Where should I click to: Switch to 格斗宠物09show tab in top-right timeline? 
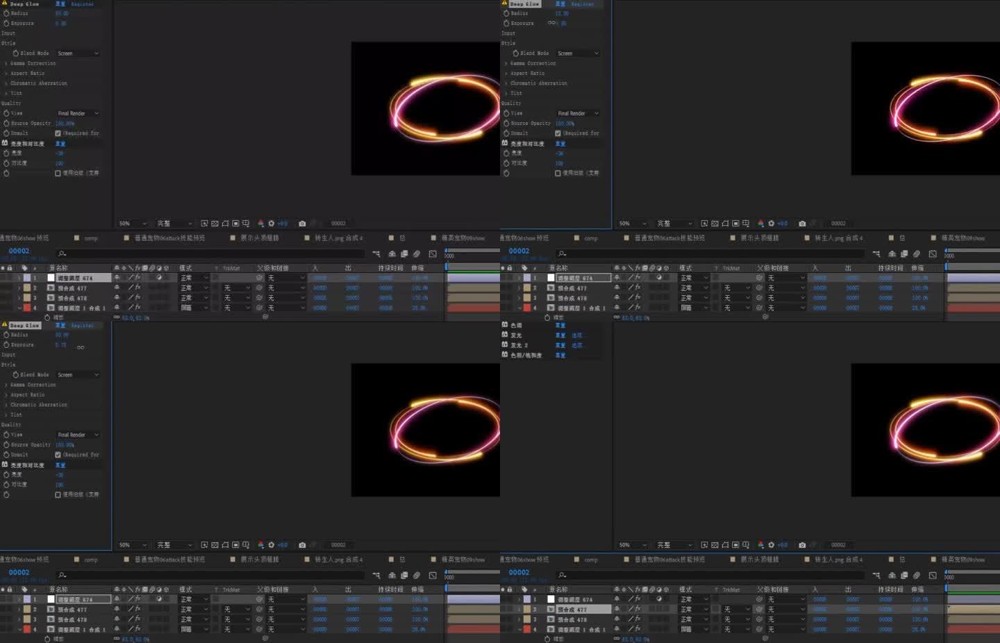pos(963,238)
